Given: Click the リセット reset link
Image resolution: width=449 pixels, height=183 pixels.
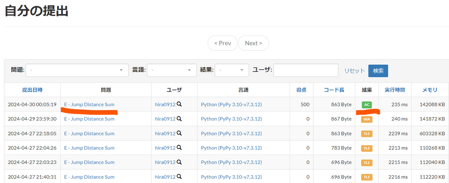Looking at the screenshot, I should 354,71.
